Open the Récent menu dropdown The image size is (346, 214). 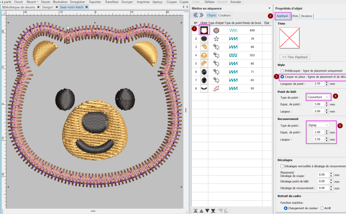point(32,2)
